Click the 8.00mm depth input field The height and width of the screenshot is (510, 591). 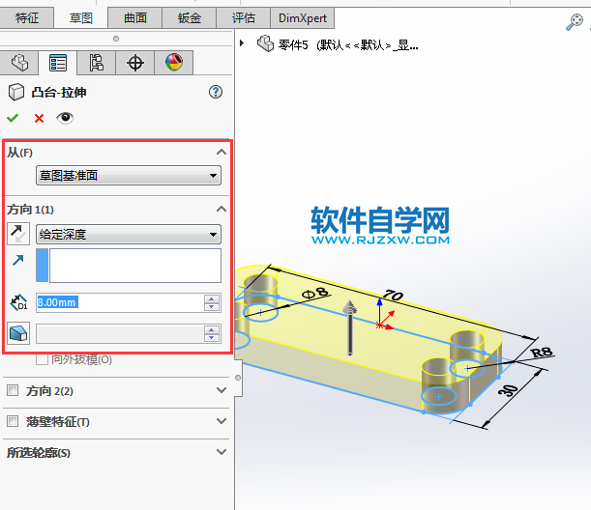tap(120, 302)
